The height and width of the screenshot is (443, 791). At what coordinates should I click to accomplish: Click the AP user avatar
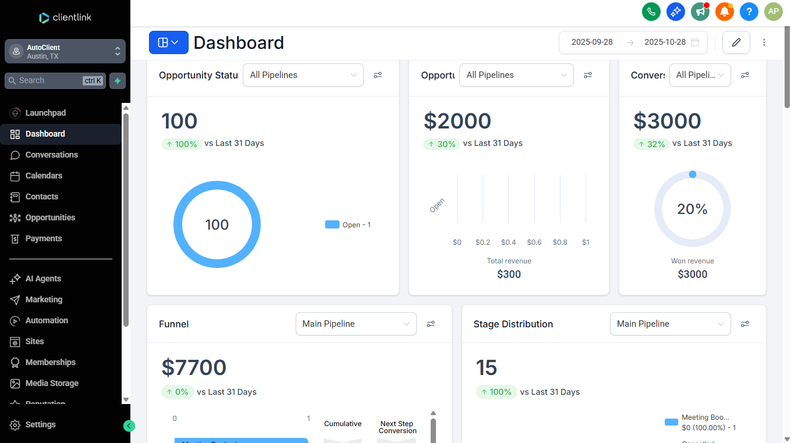[774, 11]
